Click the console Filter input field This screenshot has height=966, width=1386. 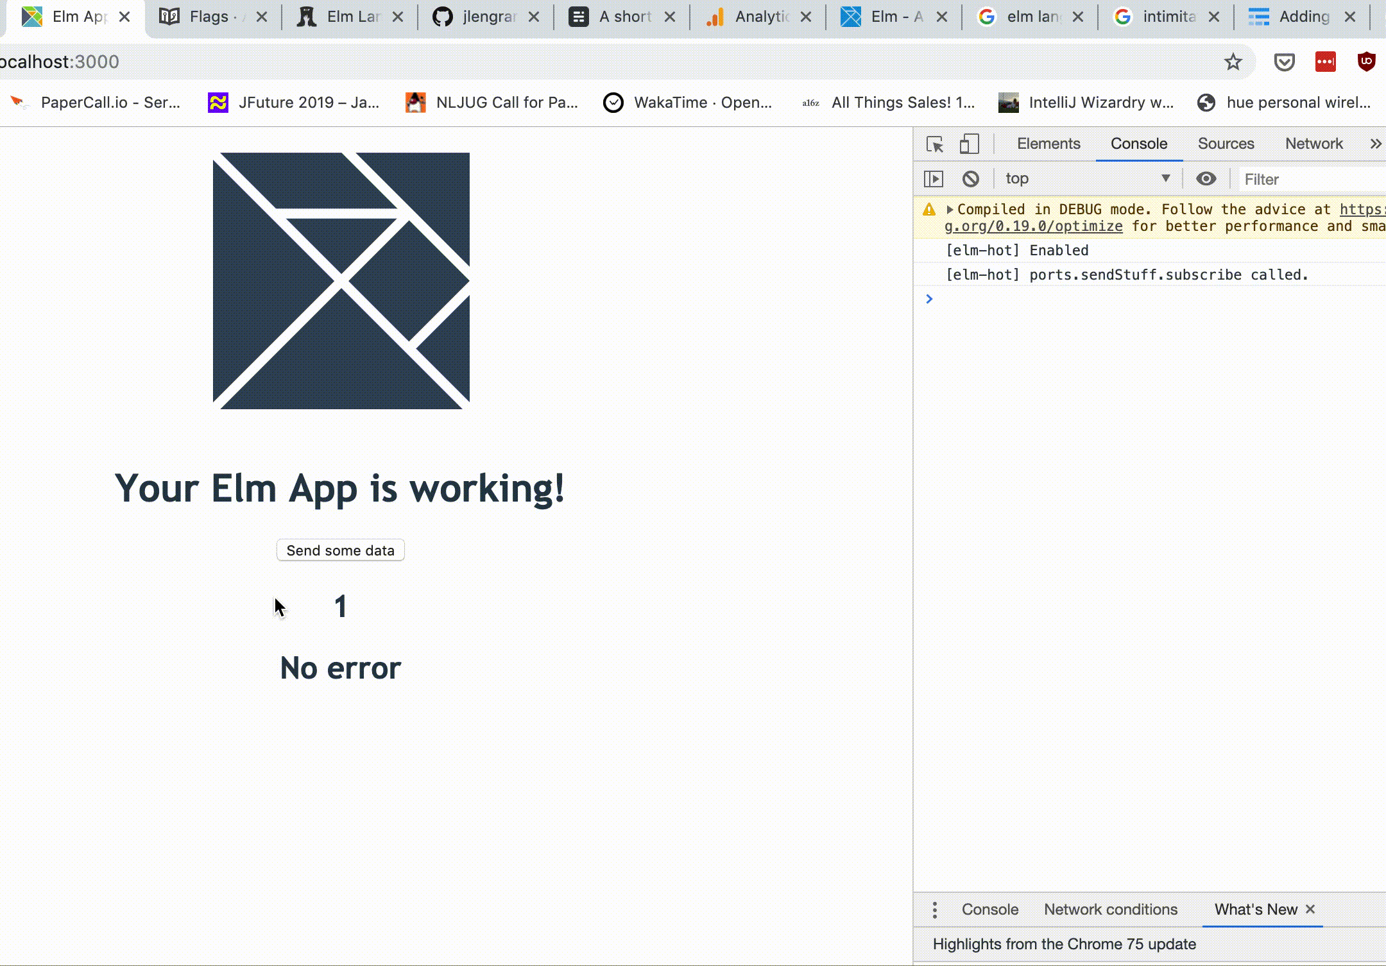pos(1312,180)
